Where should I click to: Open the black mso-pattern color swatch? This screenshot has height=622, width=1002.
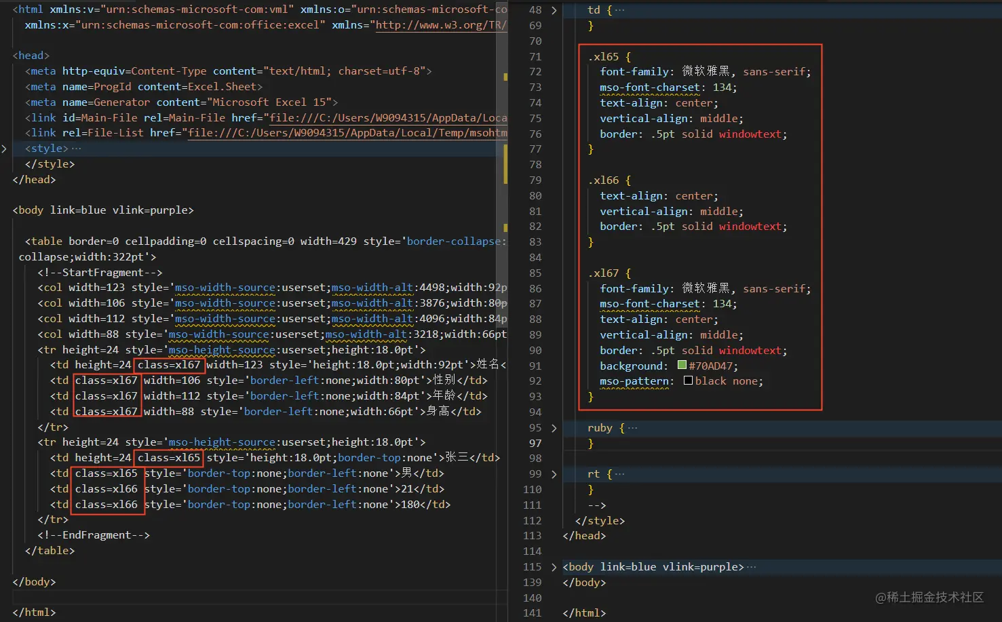point(688,381)
